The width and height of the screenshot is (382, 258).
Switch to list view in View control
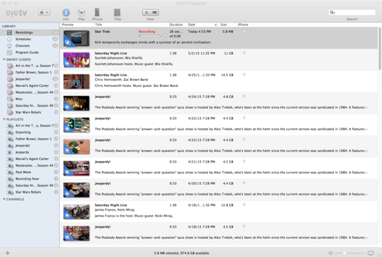146,13
